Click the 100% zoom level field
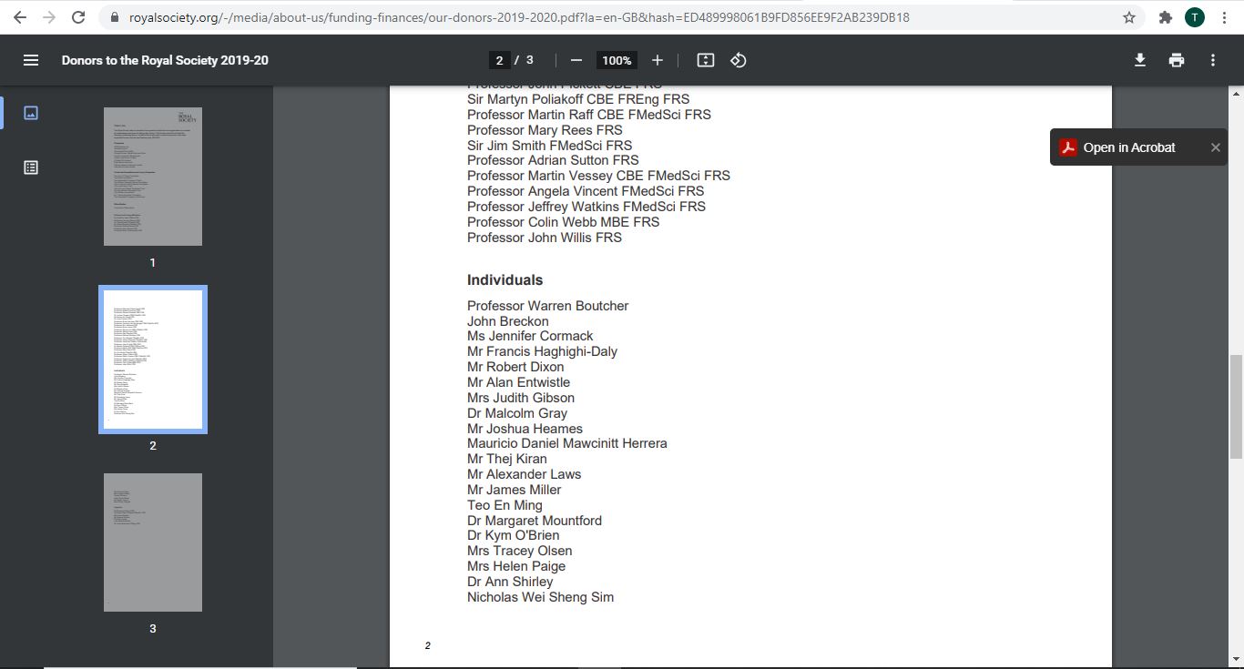Image resolution: width=1244 pixels, height=669 pixels. [x=617, y=60]
